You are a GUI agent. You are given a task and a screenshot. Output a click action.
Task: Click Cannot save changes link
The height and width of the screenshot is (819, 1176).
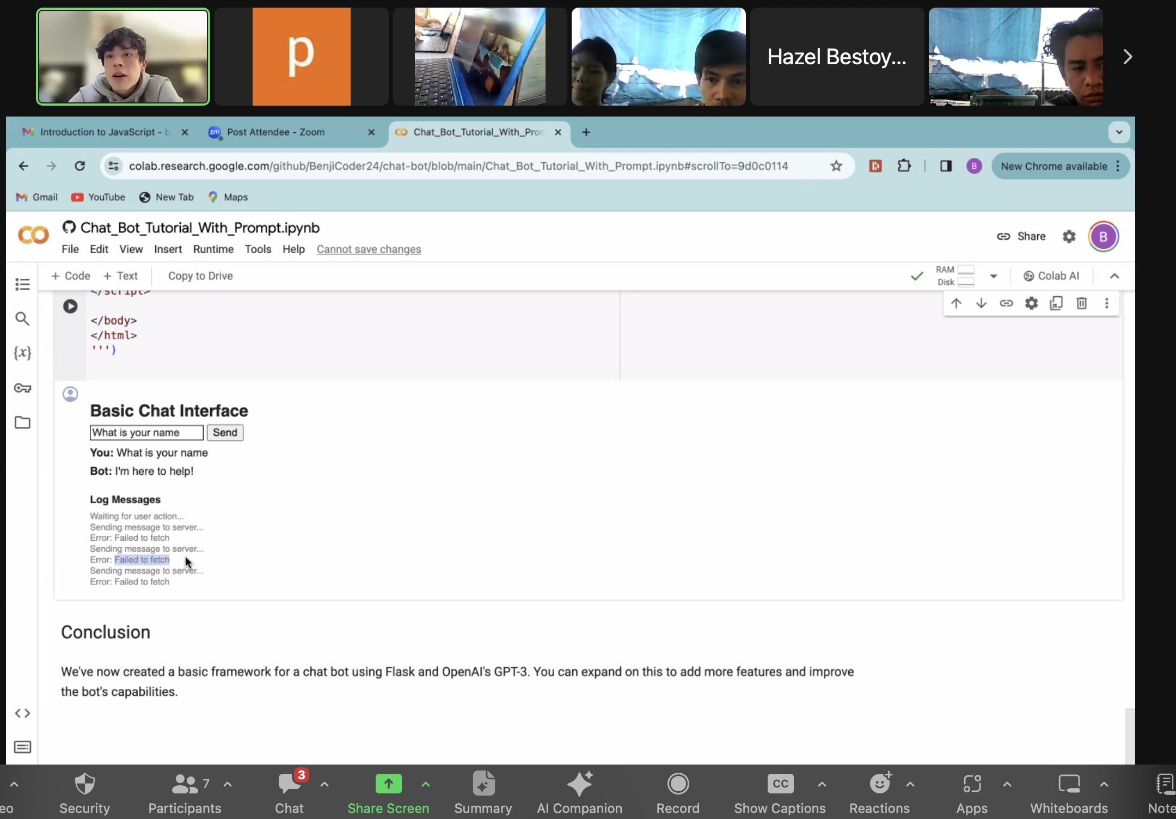pos(369,249)
